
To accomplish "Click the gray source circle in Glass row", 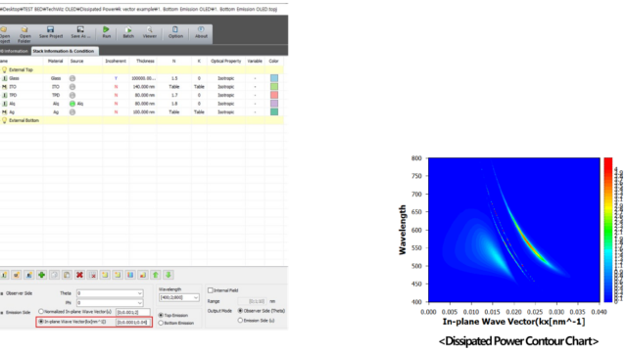I will pos(72,78).
